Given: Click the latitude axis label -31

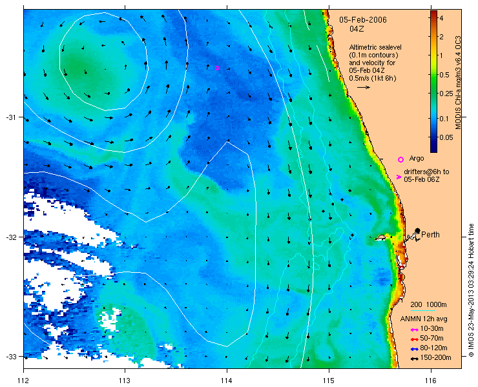Looking at the screenshot, I should tap(11, 117).
